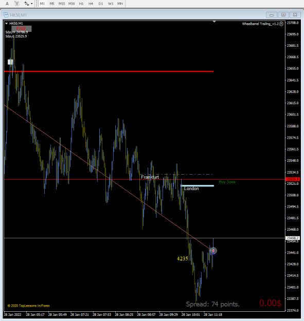Switch chart to W1 timeframe
The image size is (304, 321).
111,4
